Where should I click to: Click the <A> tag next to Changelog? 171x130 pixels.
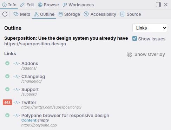click(x=17, y=77)
